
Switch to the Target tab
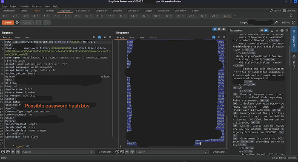pyautogui.click(x=24, y=11)
